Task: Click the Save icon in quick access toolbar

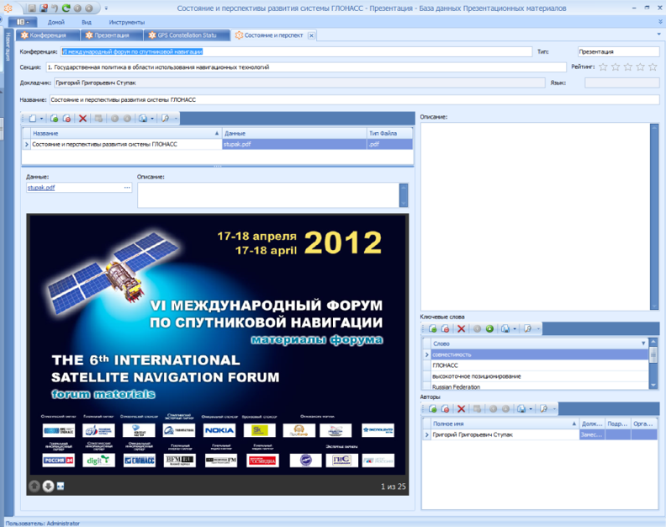Action: coord(32,8)
